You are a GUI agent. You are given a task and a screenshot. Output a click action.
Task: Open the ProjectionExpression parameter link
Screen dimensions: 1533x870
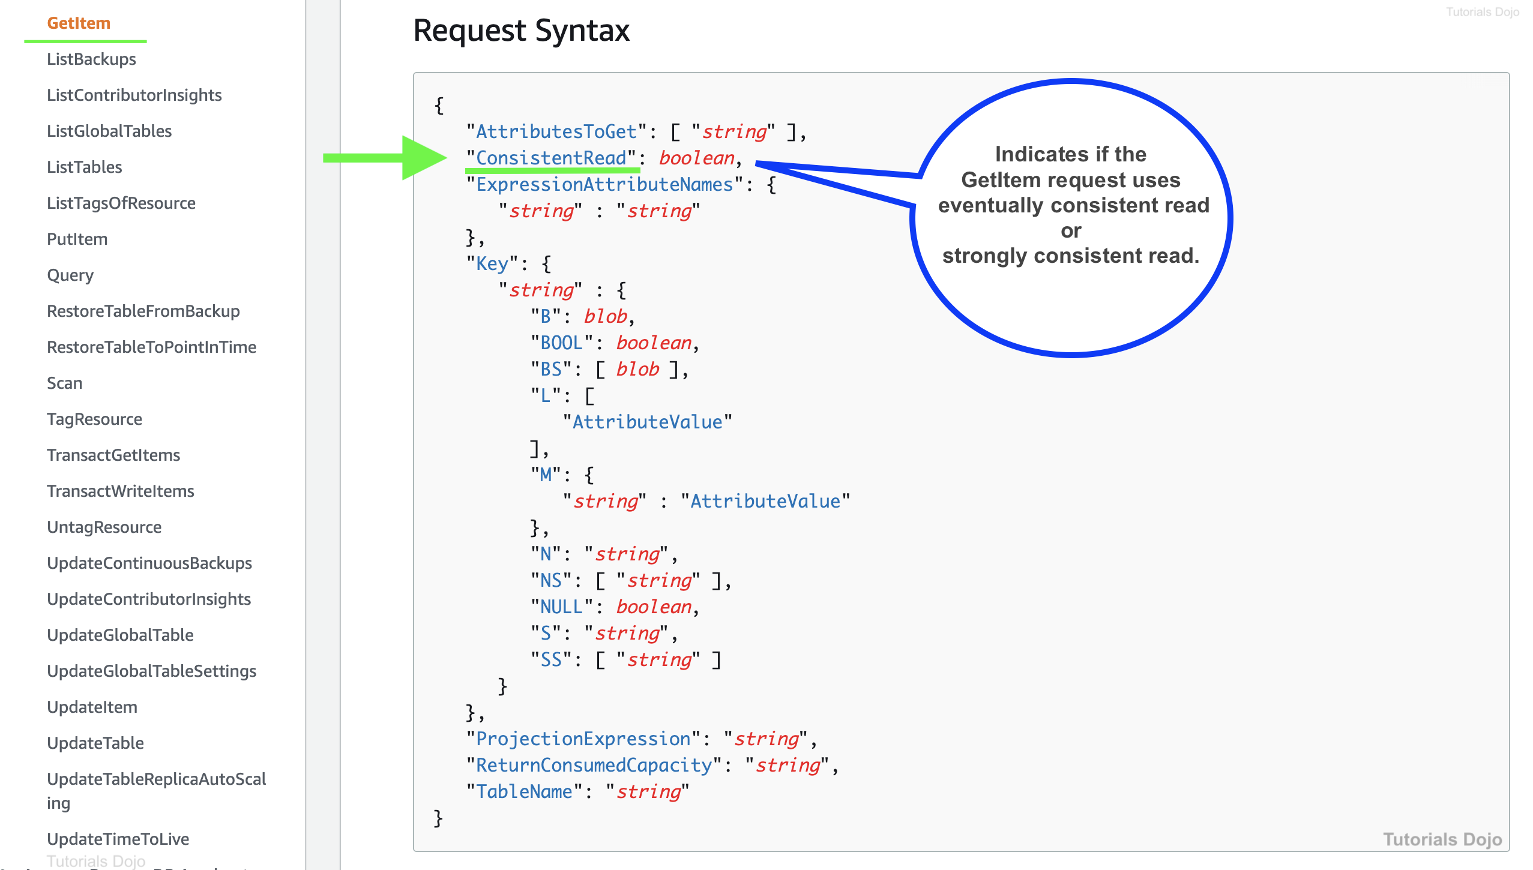point(583,739)
